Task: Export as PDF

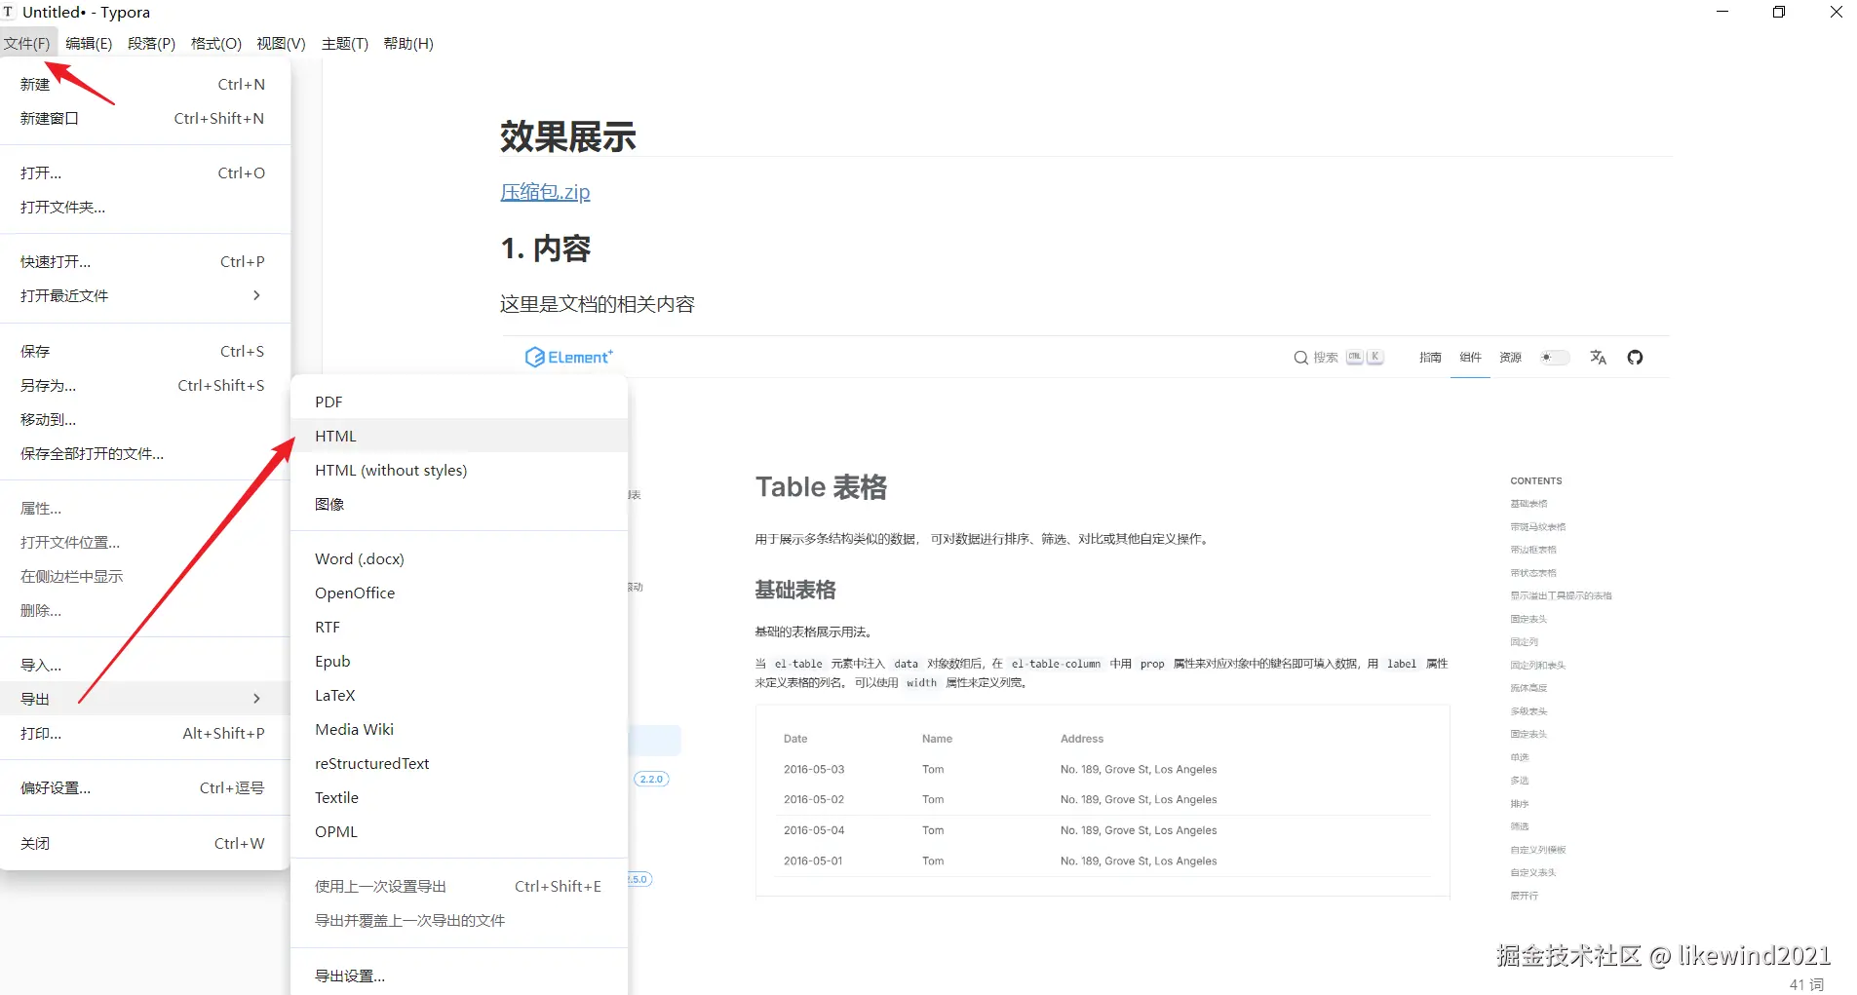Action: (459, 402)
